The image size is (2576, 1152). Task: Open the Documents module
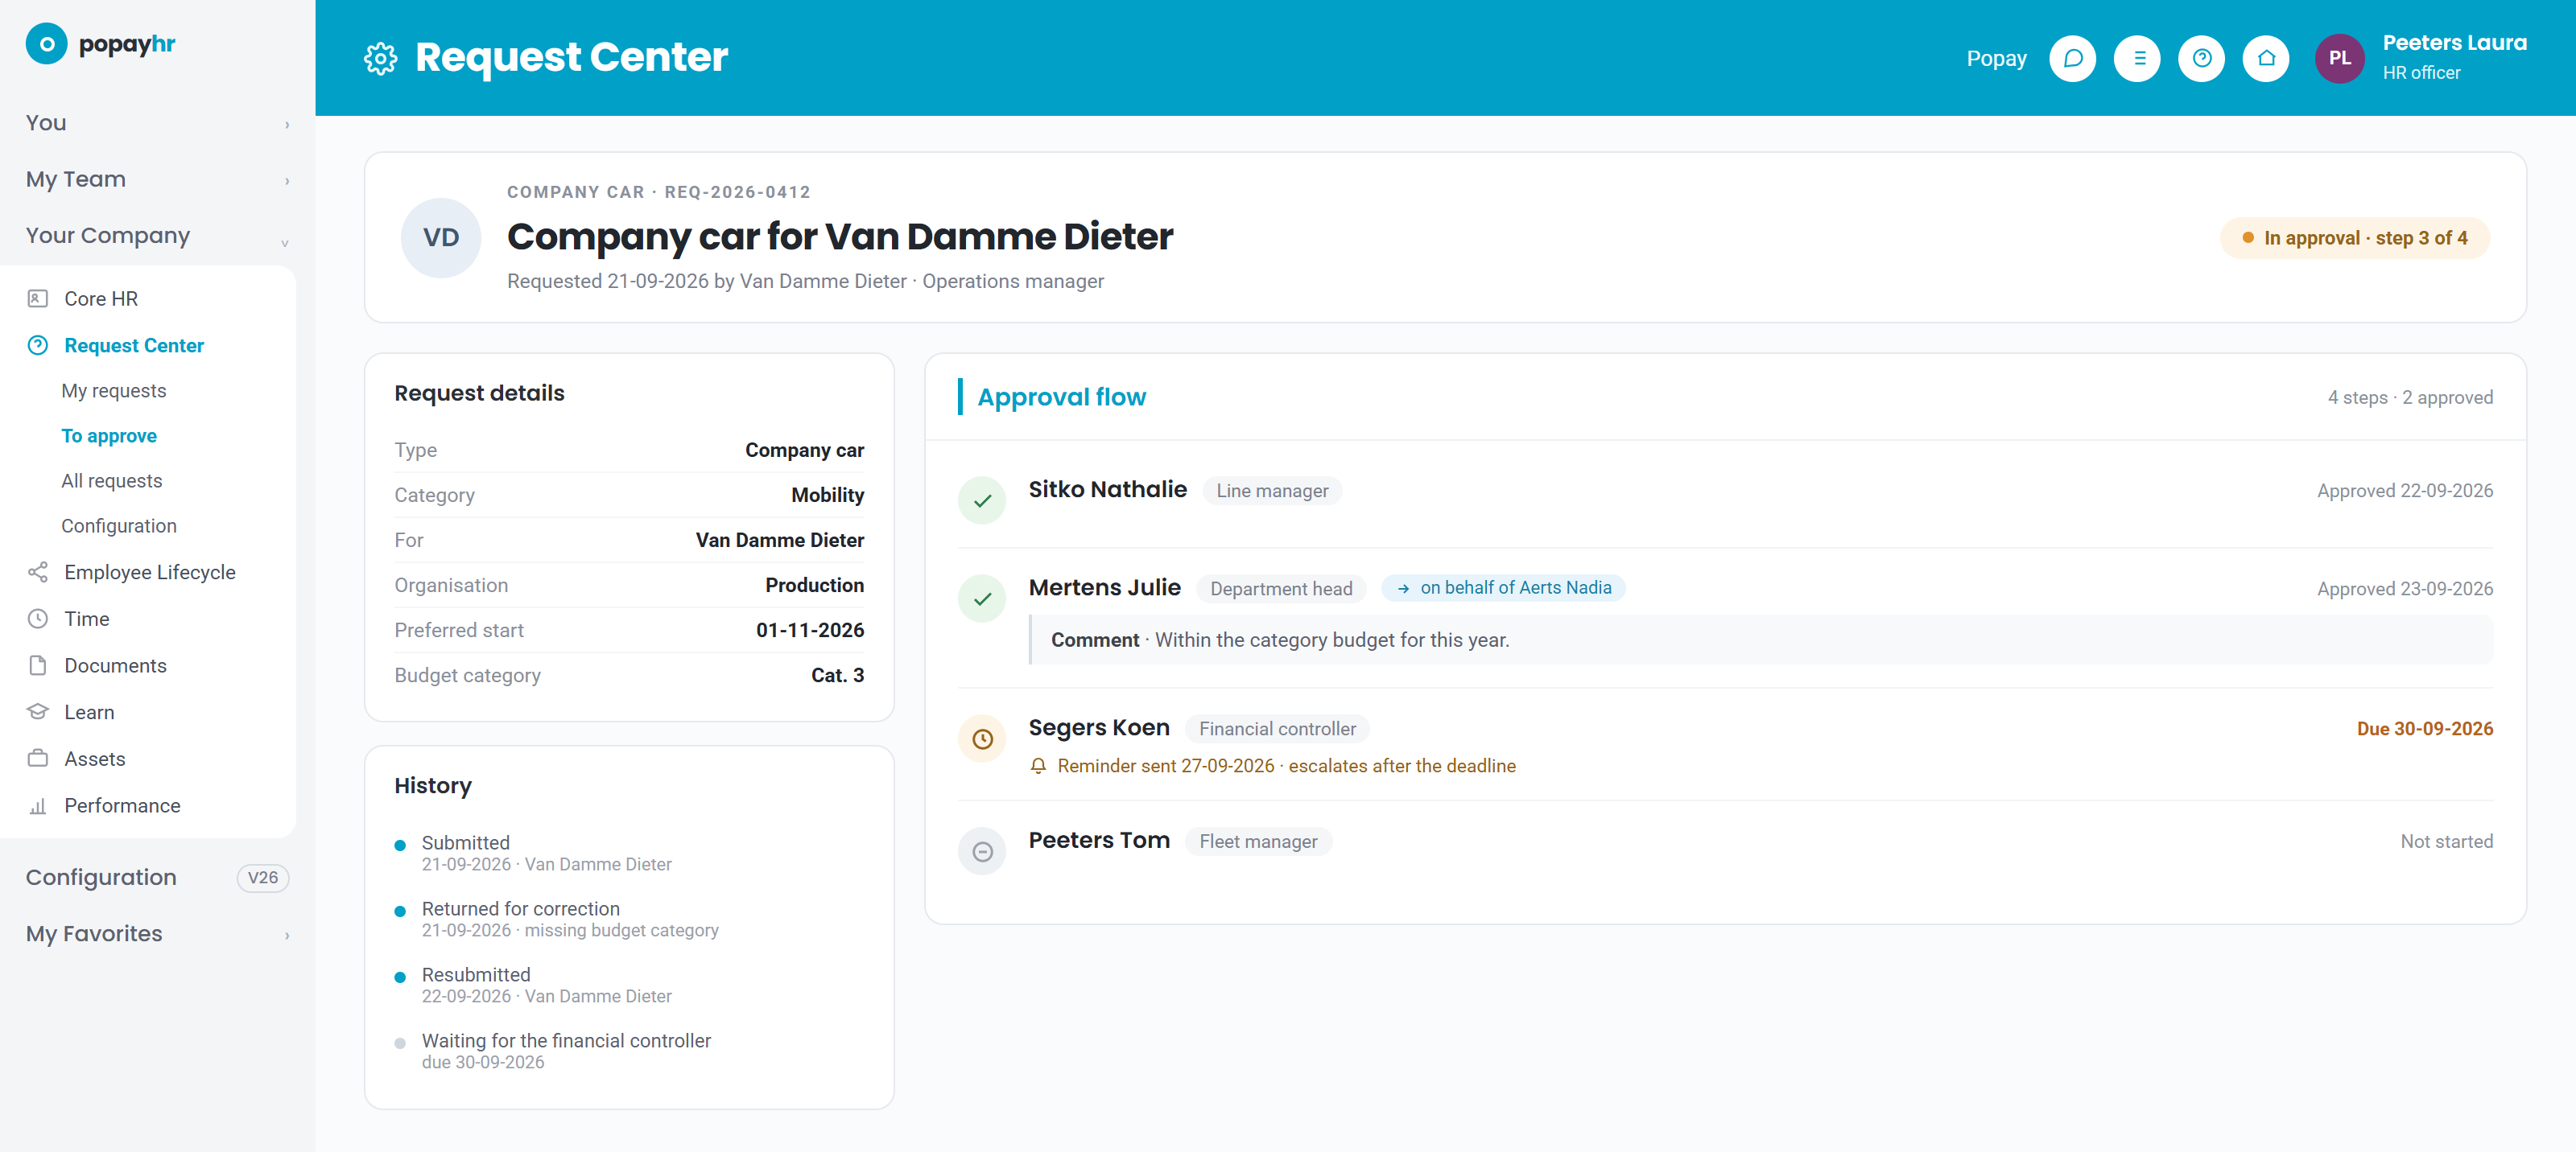[148, 665]
